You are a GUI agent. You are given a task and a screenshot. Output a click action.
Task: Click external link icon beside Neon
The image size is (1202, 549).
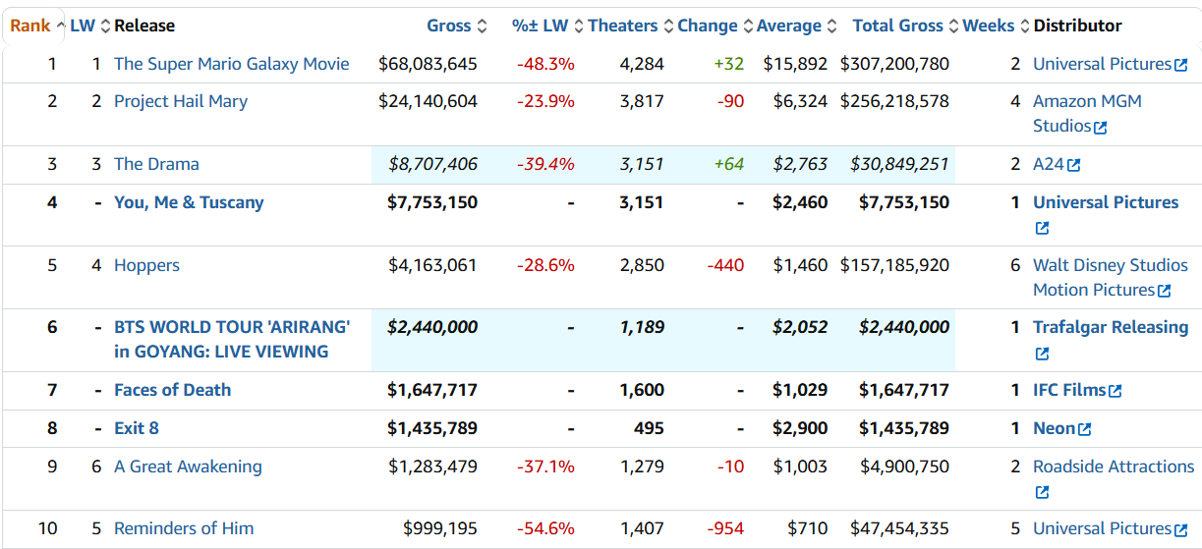pos(1084,429)
